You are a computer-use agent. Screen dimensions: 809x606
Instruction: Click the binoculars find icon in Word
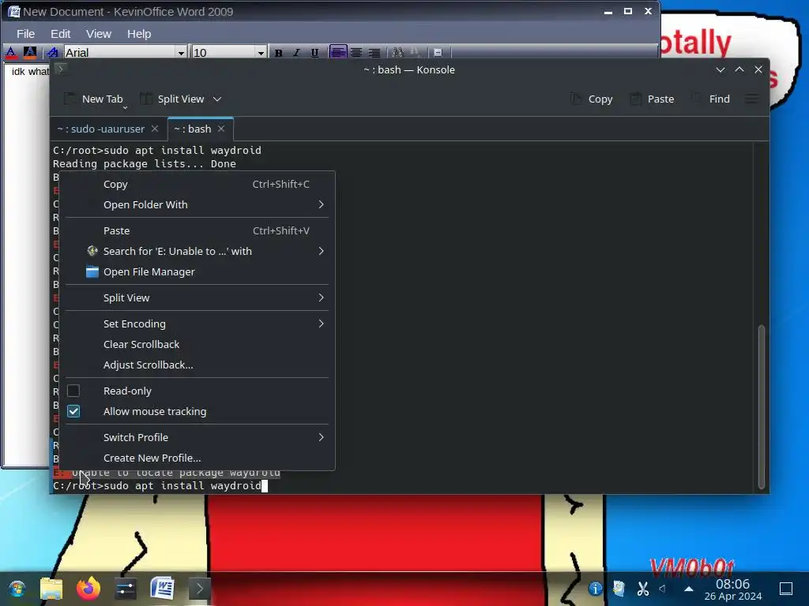(398, 53)
